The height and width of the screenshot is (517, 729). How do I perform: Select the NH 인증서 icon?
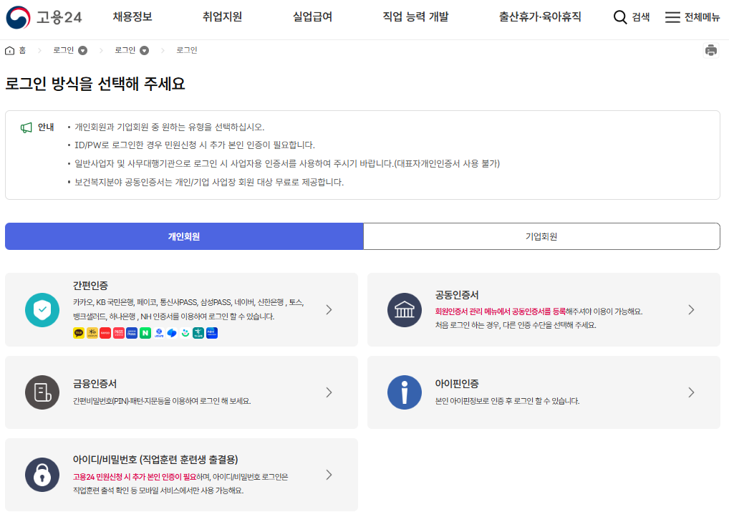point(212,333)
